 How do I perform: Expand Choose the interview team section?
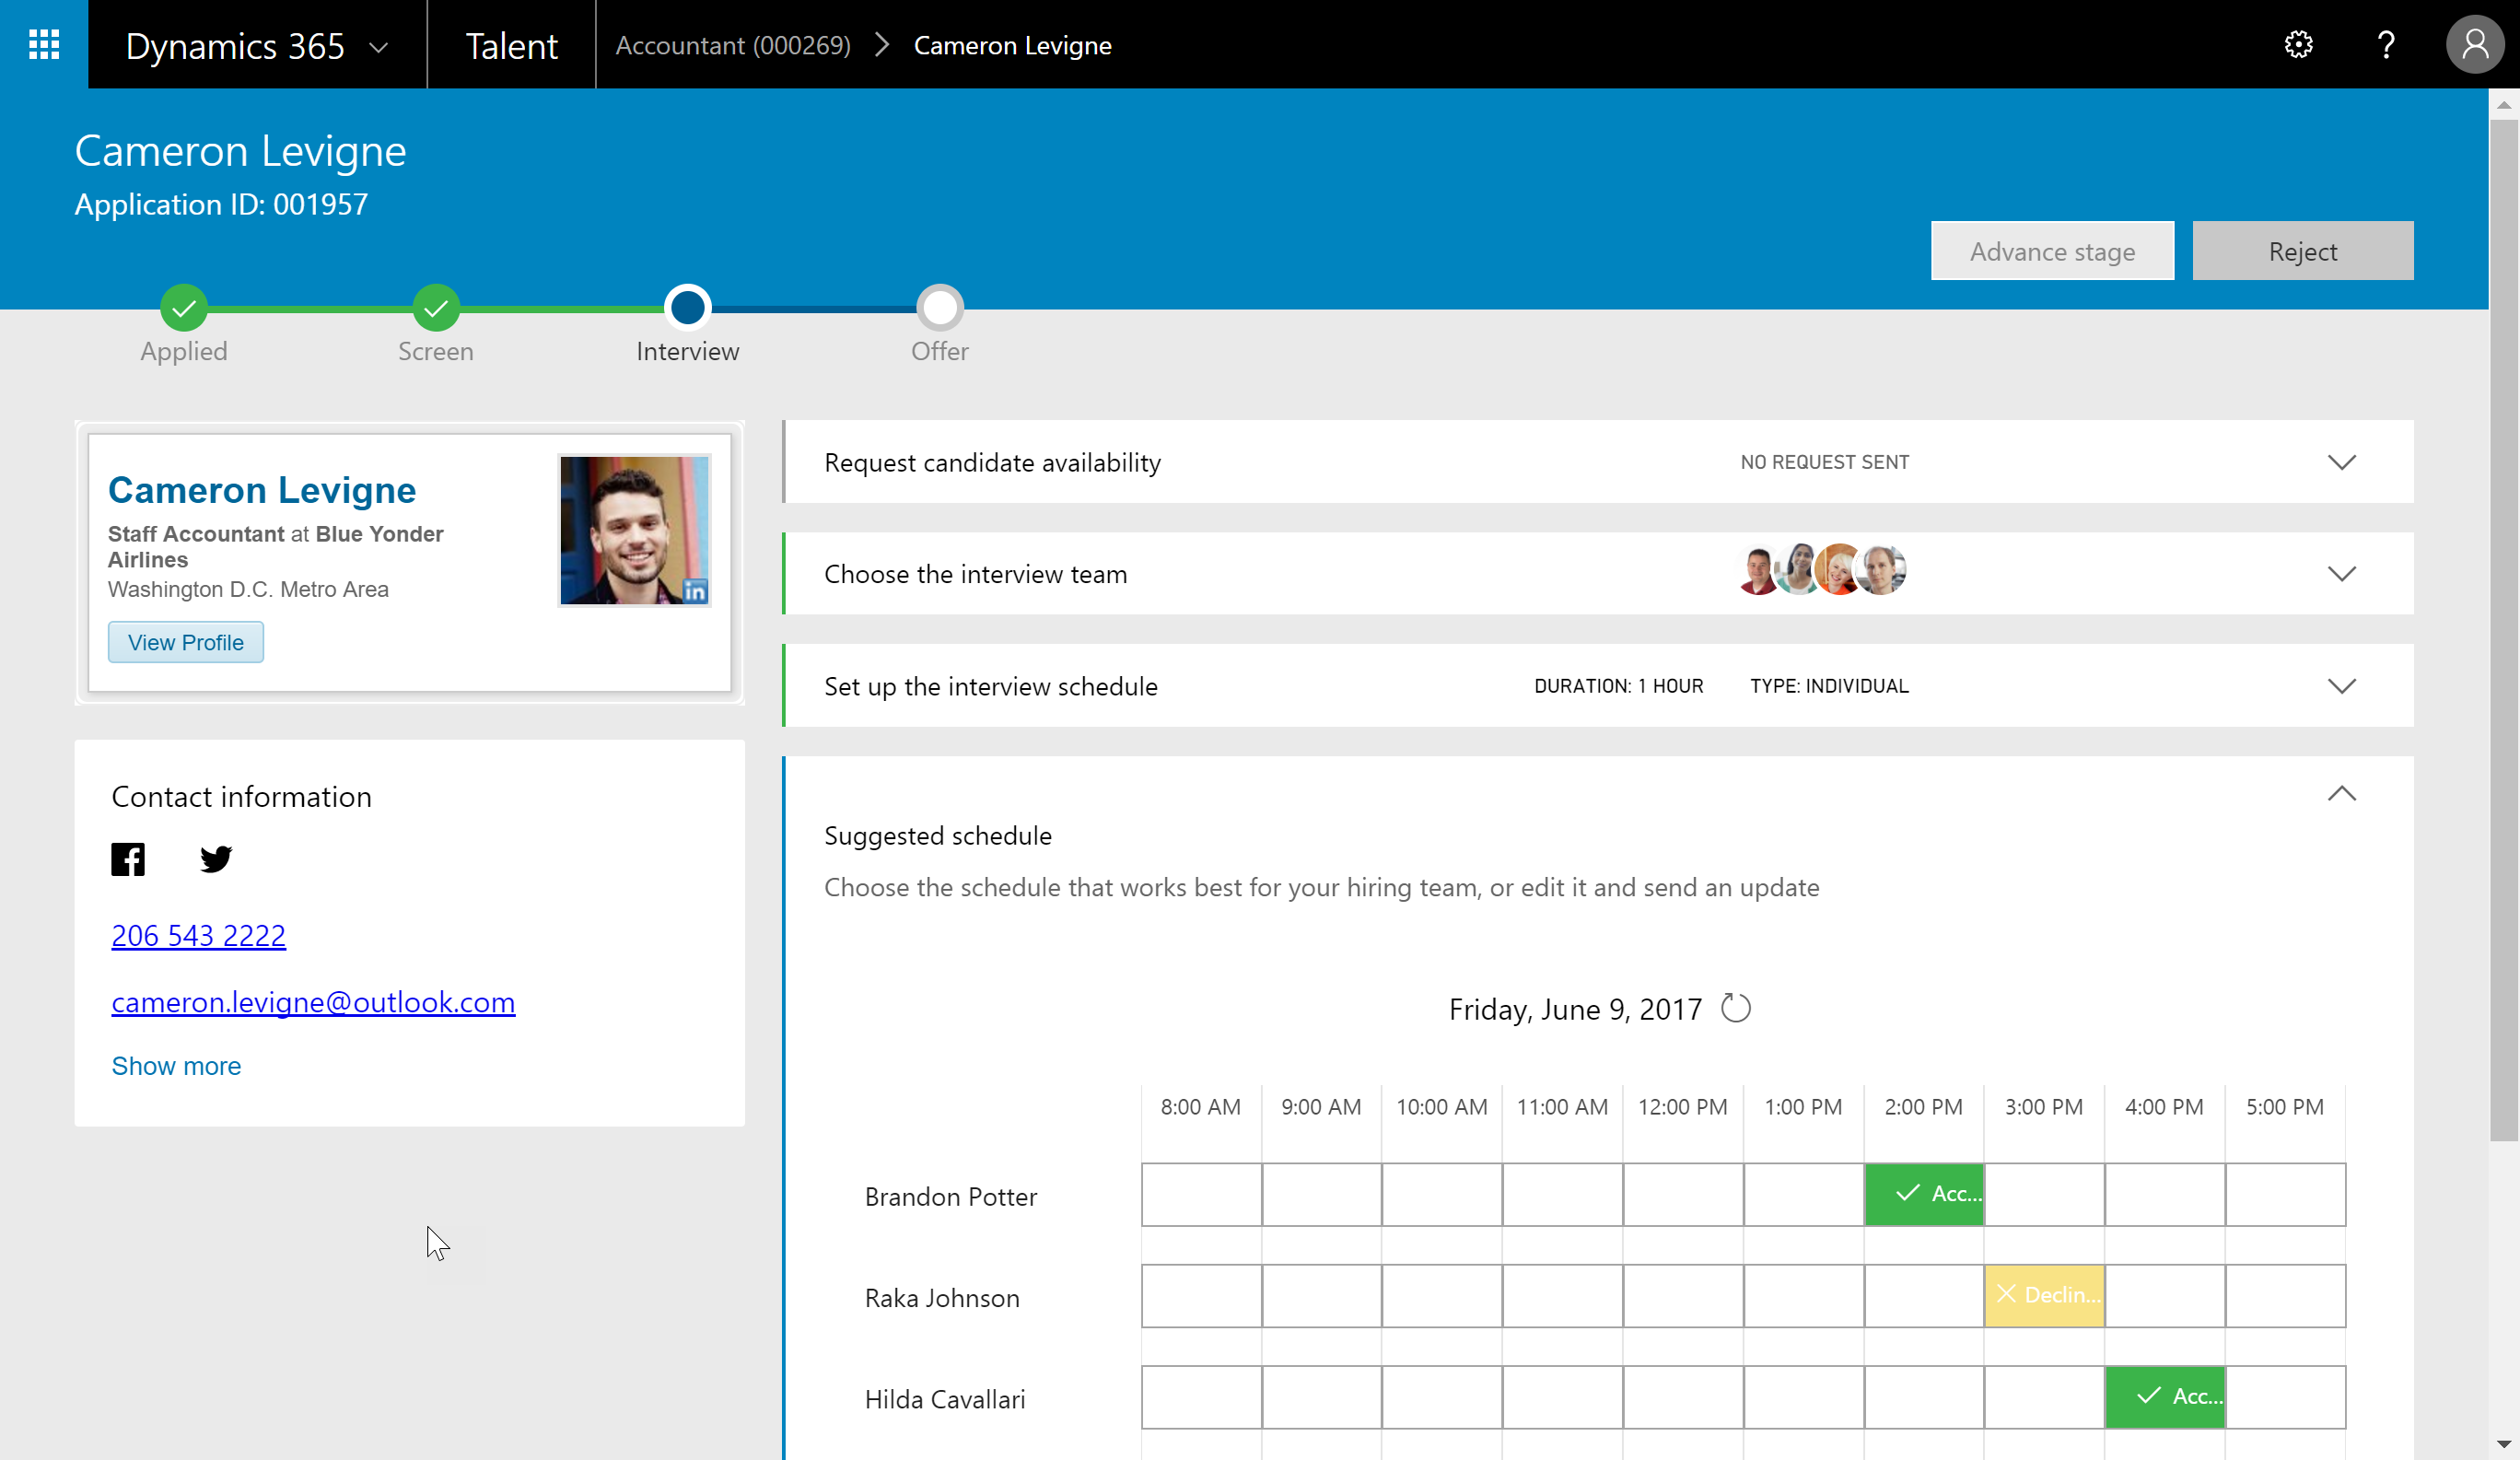(2341, 574)
